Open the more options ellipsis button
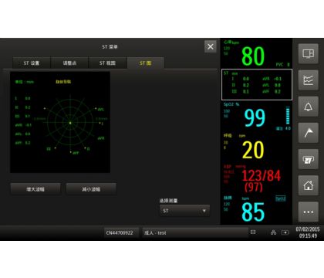Screen dimensions: 324x278 tap(308, 212)
